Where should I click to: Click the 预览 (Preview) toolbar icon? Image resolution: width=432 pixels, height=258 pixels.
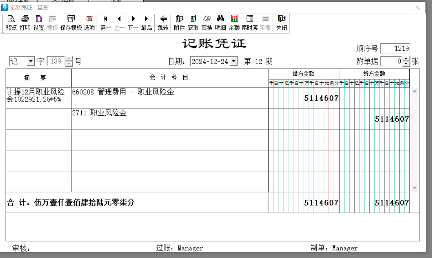coord(11,23)
